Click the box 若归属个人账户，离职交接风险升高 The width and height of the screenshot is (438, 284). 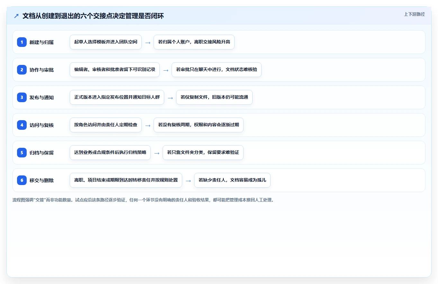[194, 42]
